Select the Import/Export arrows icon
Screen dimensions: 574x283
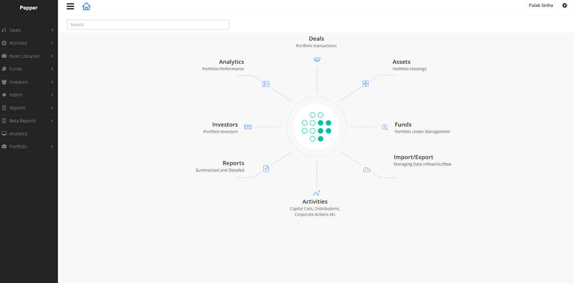click(x=366, y=169)
